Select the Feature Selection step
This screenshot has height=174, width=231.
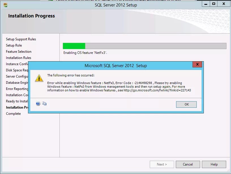coord(19,52)
